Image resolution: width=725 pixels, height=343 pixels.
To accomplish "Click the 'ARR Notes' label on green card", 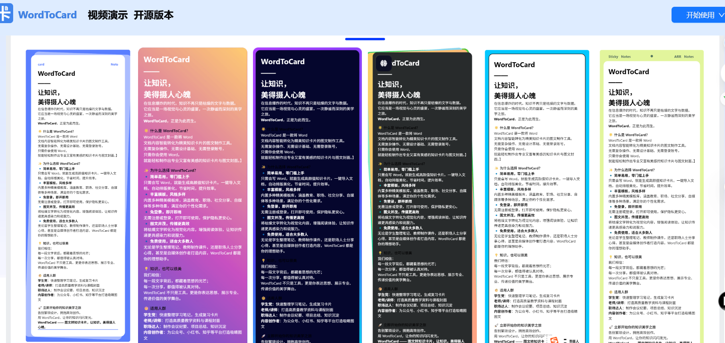I will (684, 57).
